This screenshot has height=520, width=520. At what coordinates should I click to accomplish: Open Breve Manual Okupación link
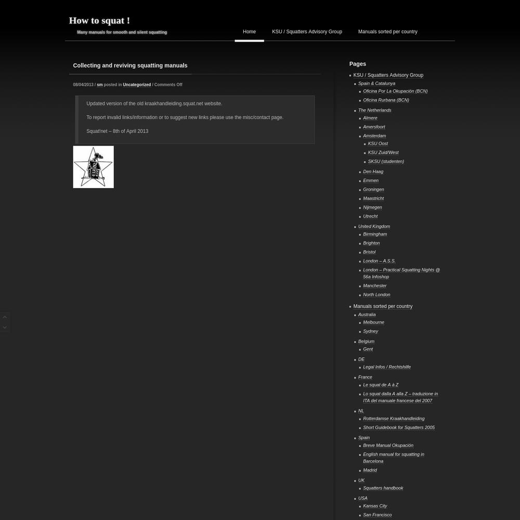388,446
